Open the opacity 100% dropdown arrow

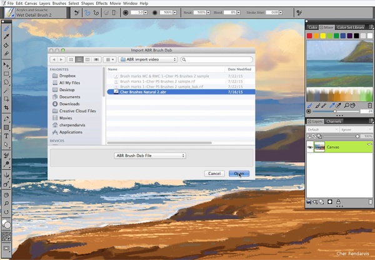point(175,12)
